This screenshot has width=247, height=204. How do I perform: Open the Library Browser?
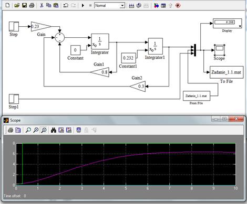[156, 5]
